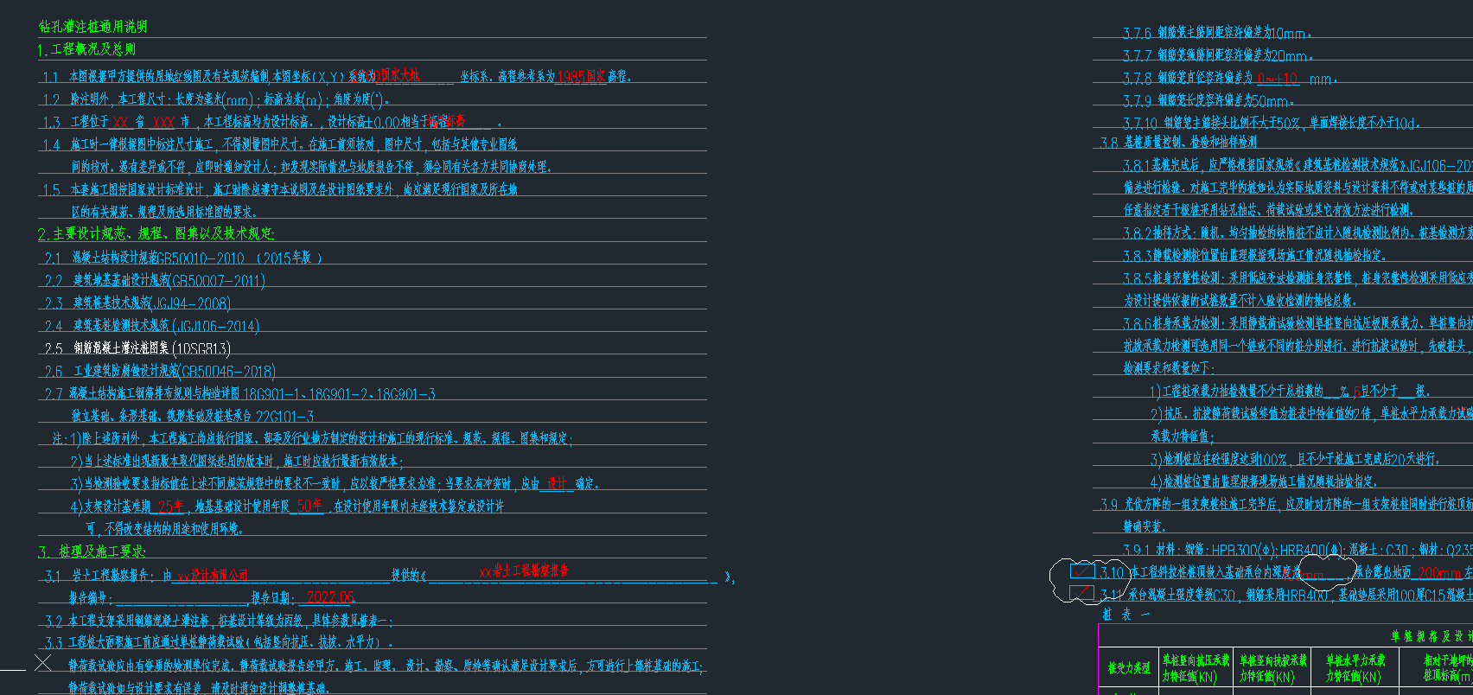Click the white X marker at bottom left
This screenshot has height=695, width=1473.
[42, 663]
